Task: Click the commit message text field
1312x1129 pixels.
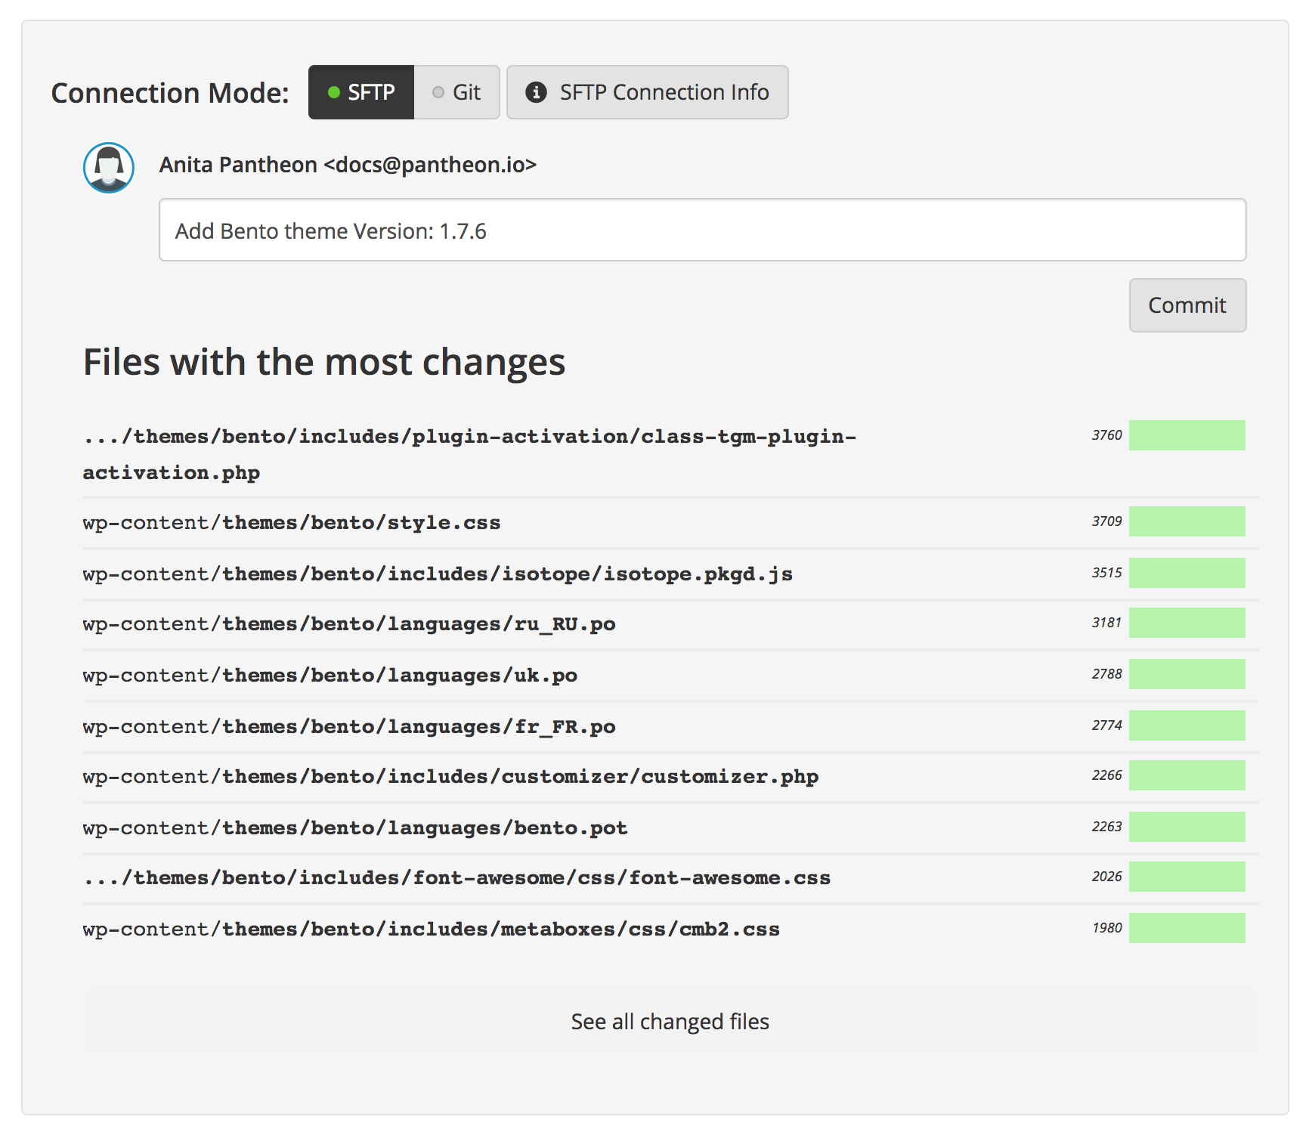Action: (701, 230)
